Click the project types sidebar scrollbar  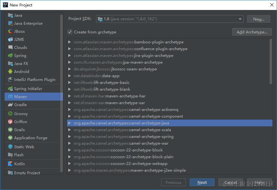coord(62,93)
